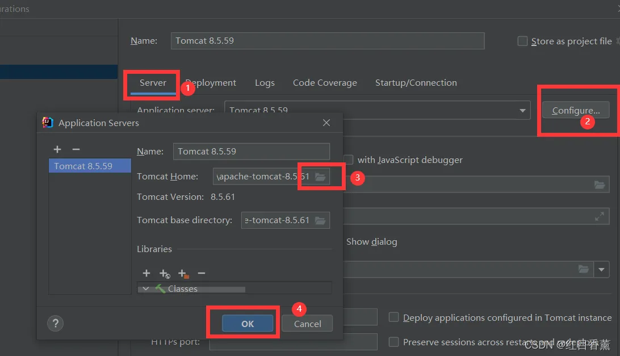The height and width of the screenshot is (356, 620).
Task: Add excluded library icon with orange square
Action: [x=183, y=273]
